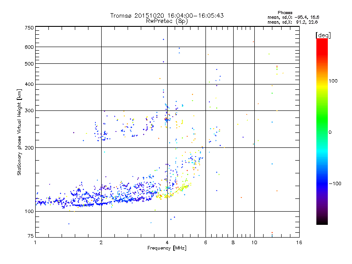Click the "Phases" header label
Image resolution: width=352 pixels, height=264 pixels.
pyautogui.click(x=285, y=13)
